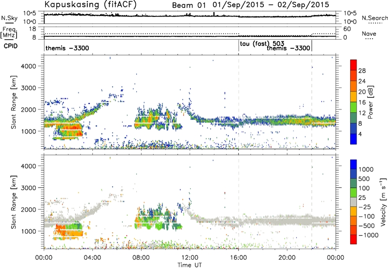The height and width of the screenshot is (268, 388).
Task: Click the "N.Search" legend label
Action: click(375, 18)
